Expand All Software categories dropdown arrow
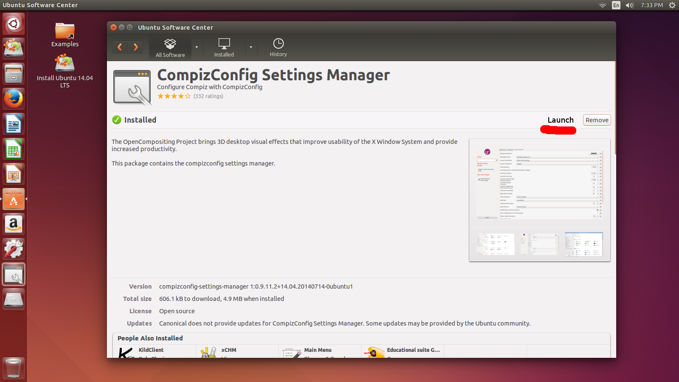Image resolution: width=679 pixels, height=382 pixels. (x=196, y=48)
